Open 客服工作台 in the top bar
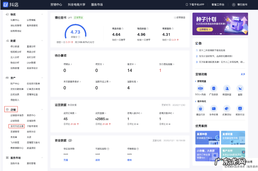The height and width of the screenshot is (171, 258). (218, 5)
